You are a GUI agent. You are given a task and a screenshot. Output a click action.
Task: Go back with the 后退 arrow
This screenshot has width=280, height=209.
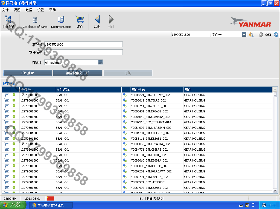click(97, 20)
